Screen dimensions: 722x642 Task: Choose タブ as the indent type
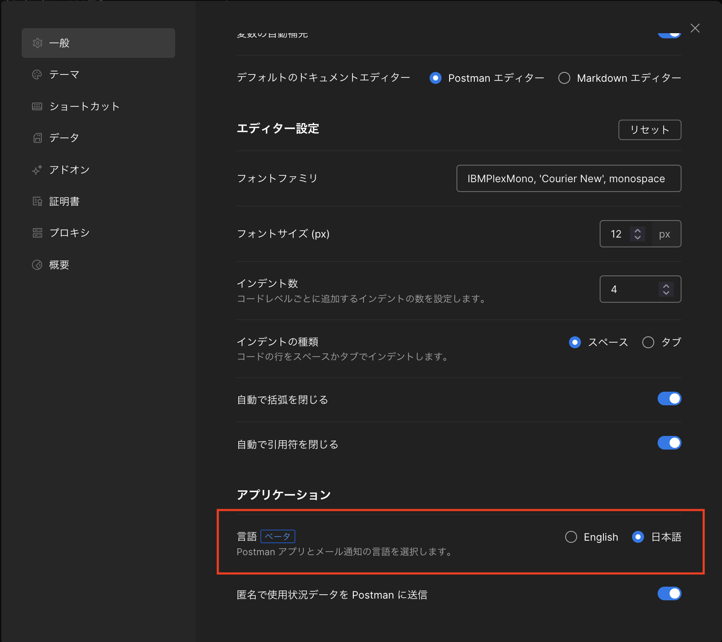(648, 342)
